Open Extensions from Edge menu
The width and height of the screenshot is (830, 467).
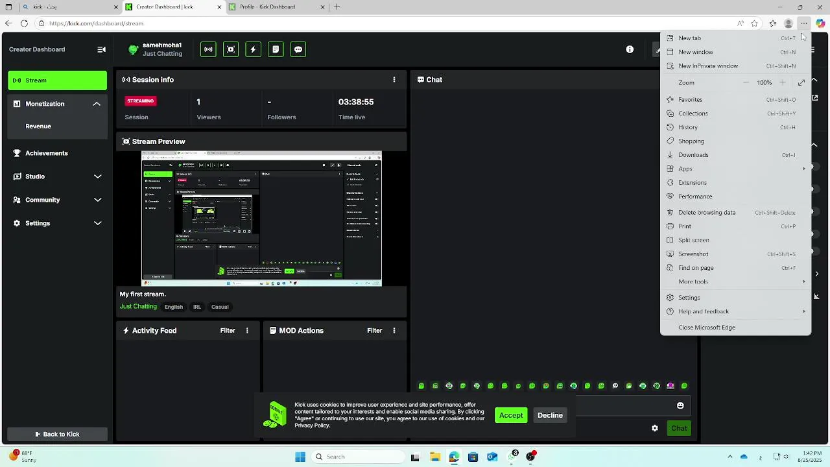tap(735, 183)
